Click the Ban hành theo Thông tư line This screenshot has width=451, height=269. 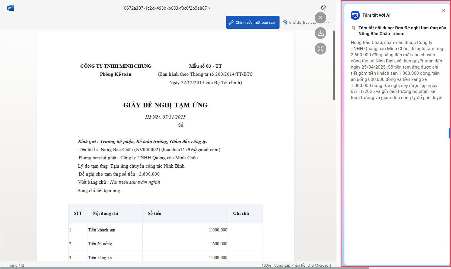pyautogui.click(x=205, y=74)
